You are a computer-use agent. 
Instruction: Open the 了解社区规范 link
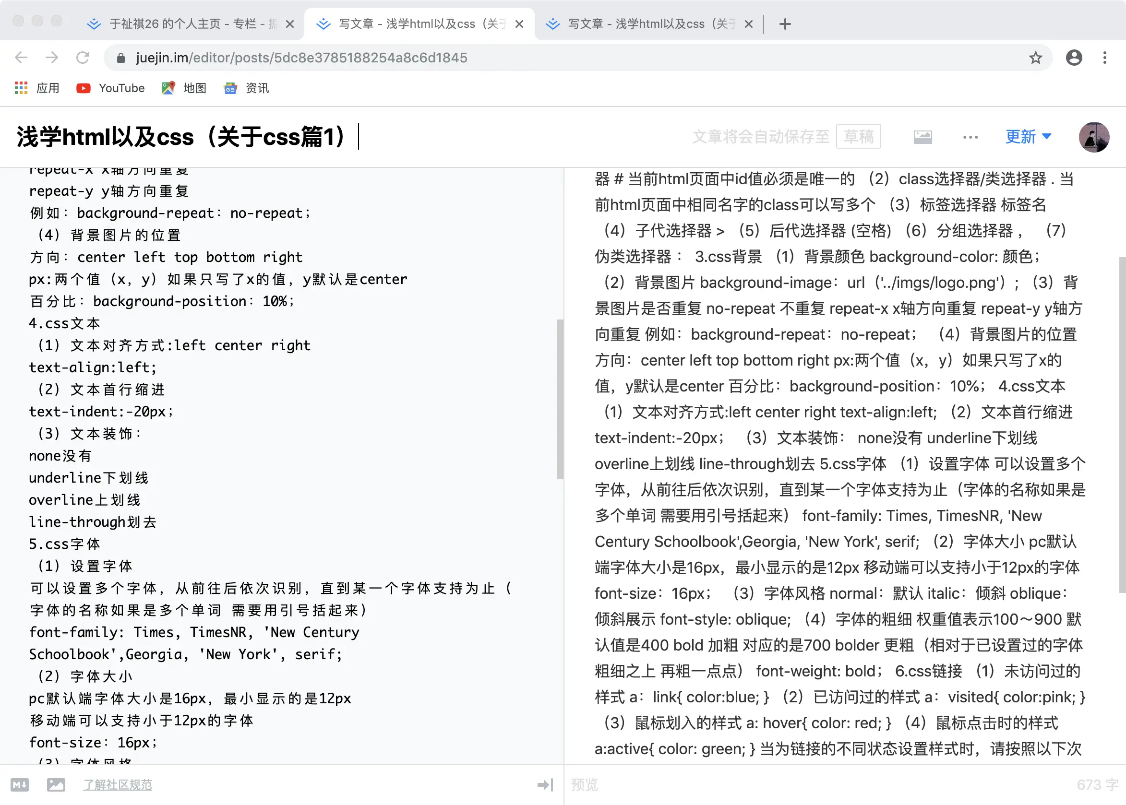point(118,785)
